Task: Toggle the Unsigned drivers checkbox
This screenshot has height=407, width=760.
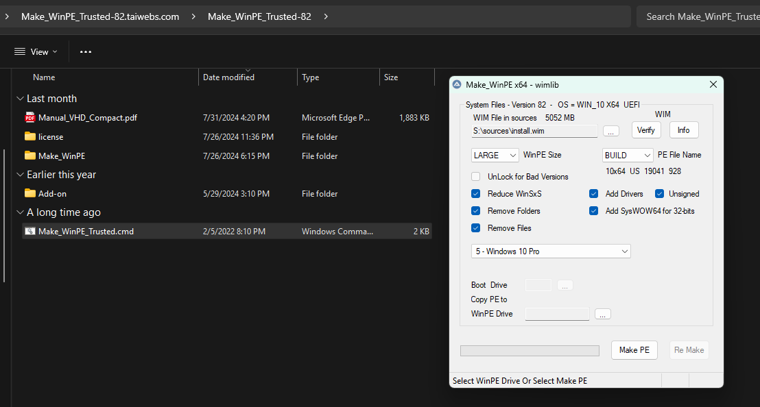Action: (660, 194)
